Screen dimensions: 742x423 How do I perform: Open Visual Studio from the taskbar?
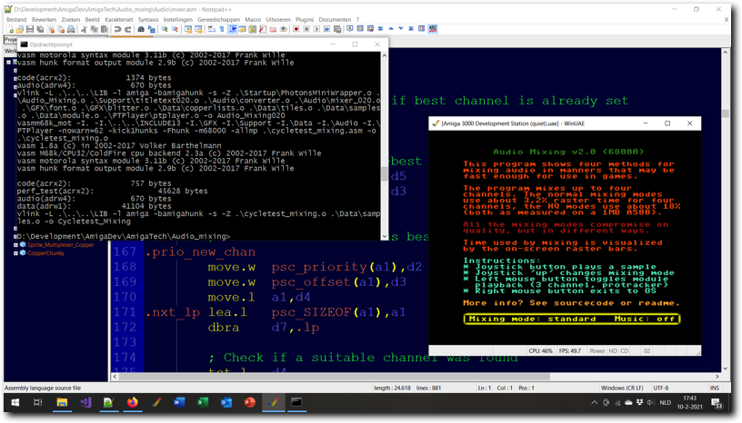click(x=85, y=402)
